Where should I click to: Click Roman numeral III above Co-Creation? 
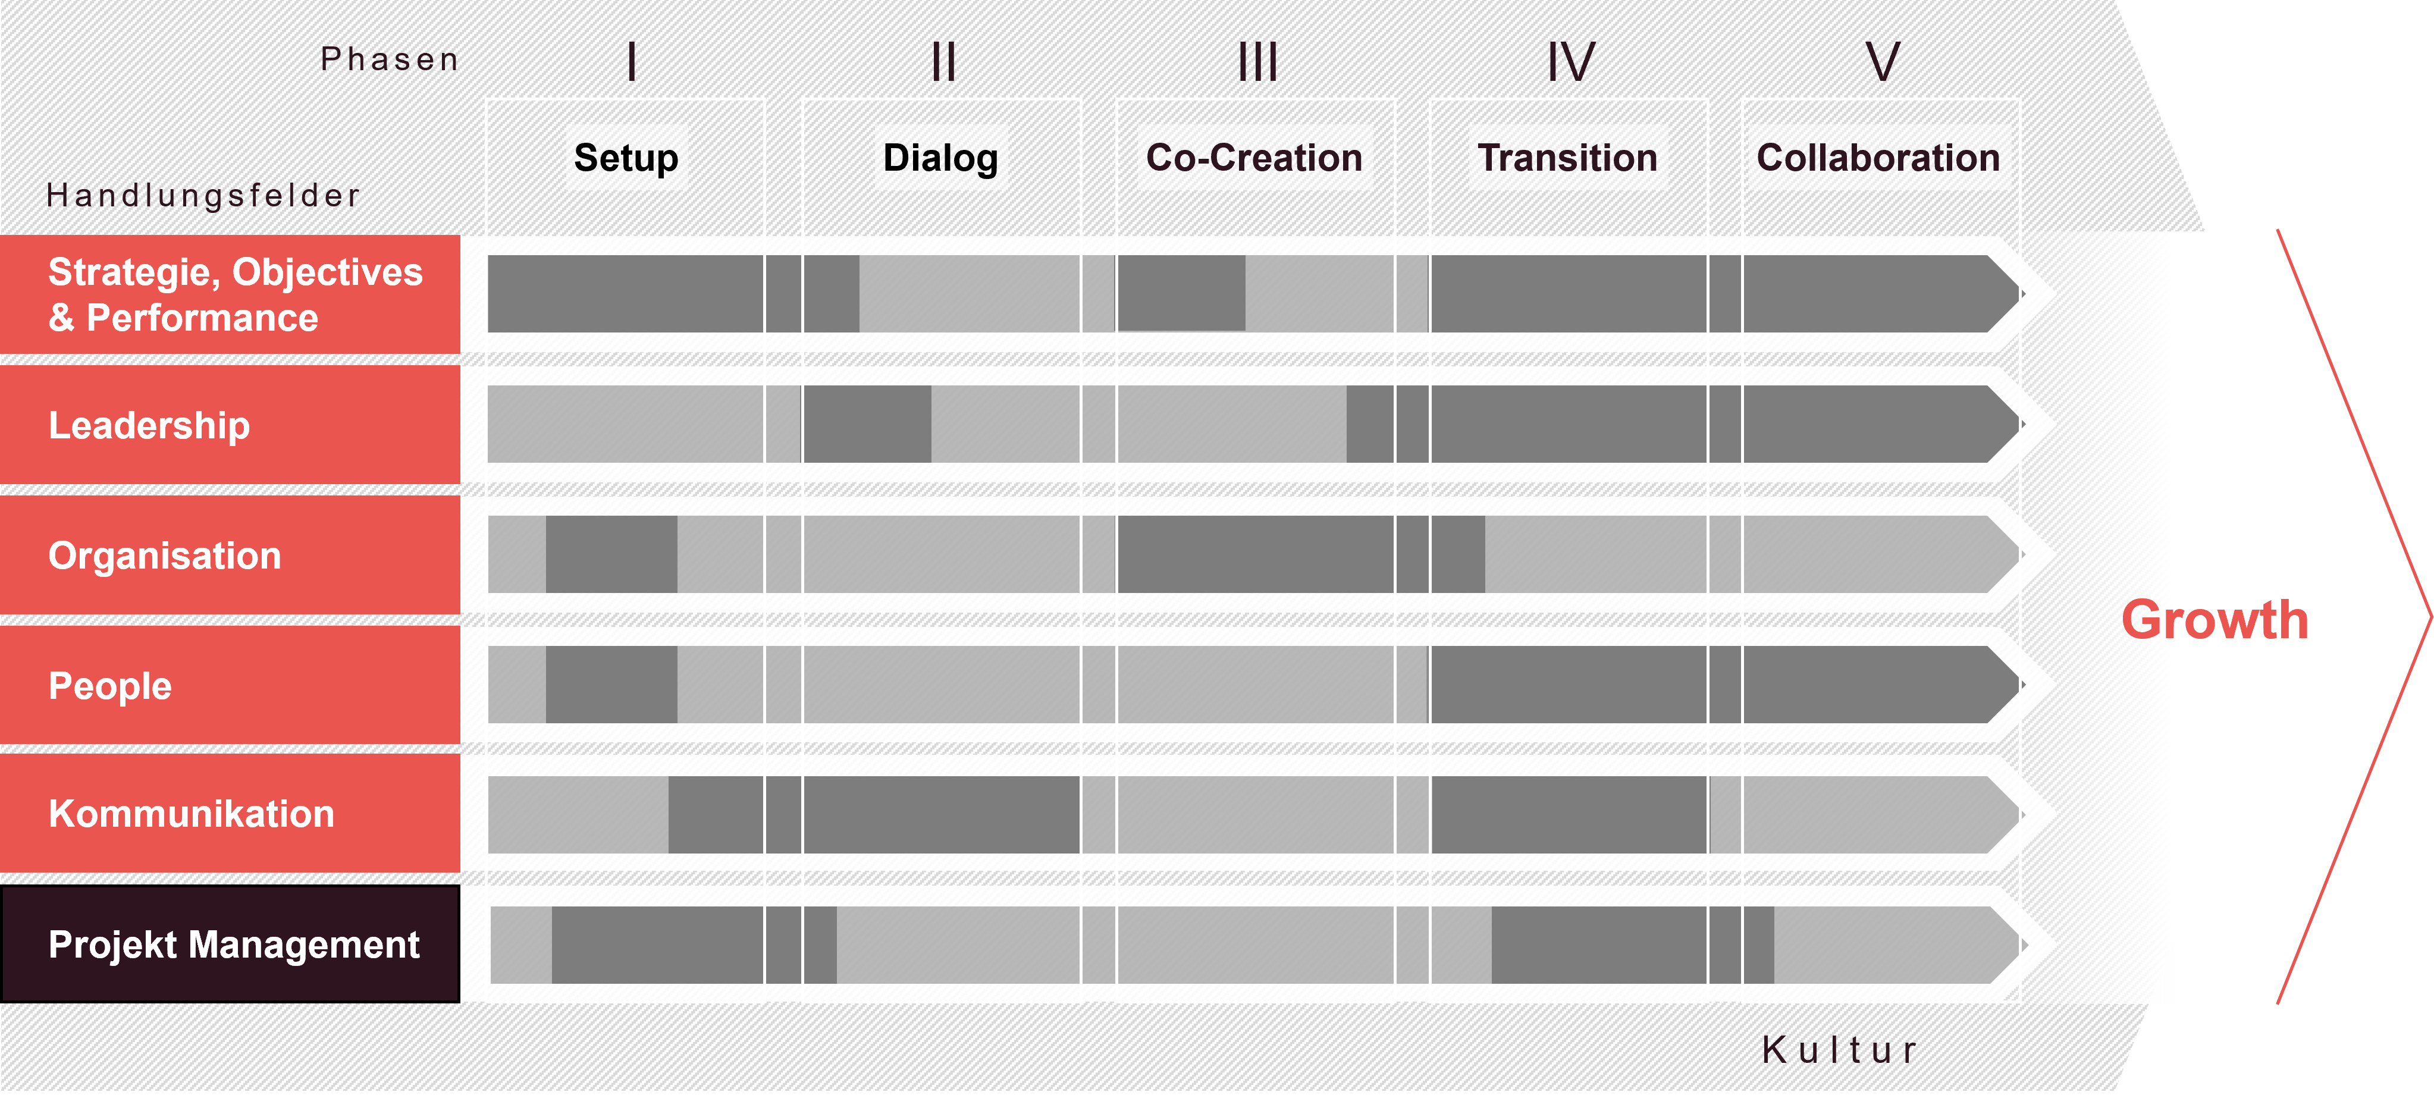pos(1257,62)
